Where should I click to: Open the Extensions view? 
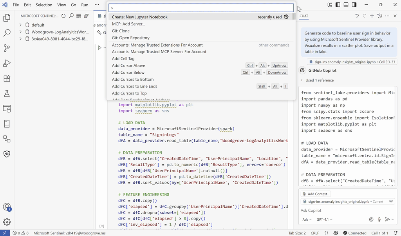[x=7, y=78]
